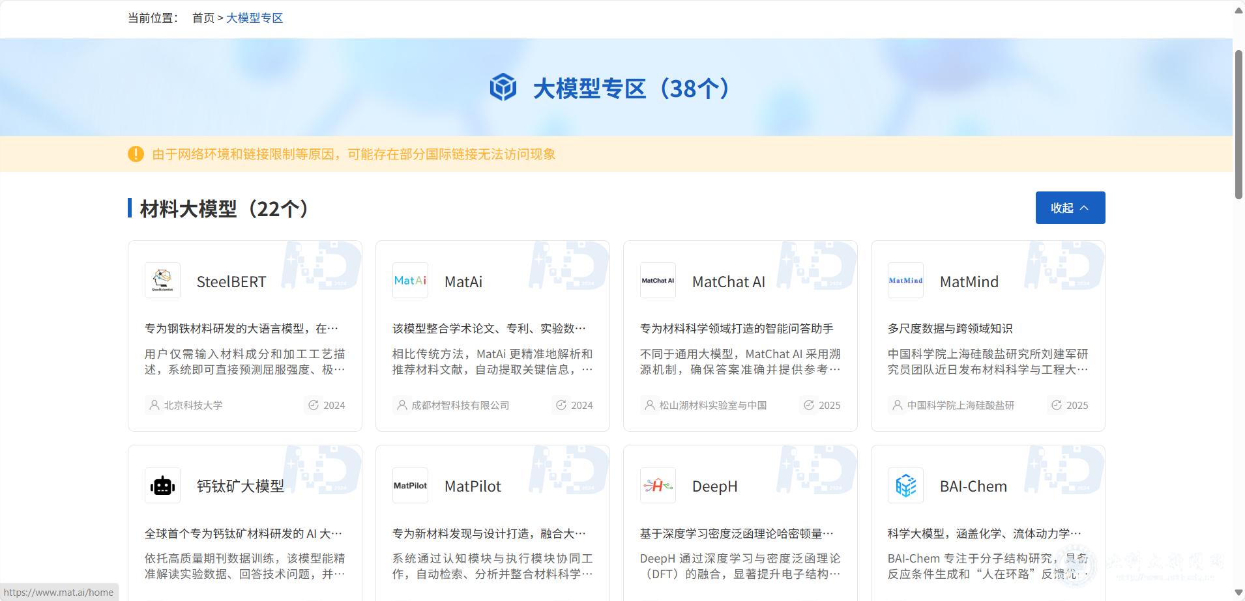Open the BAI-Chem model title

[x=973, y=486]
